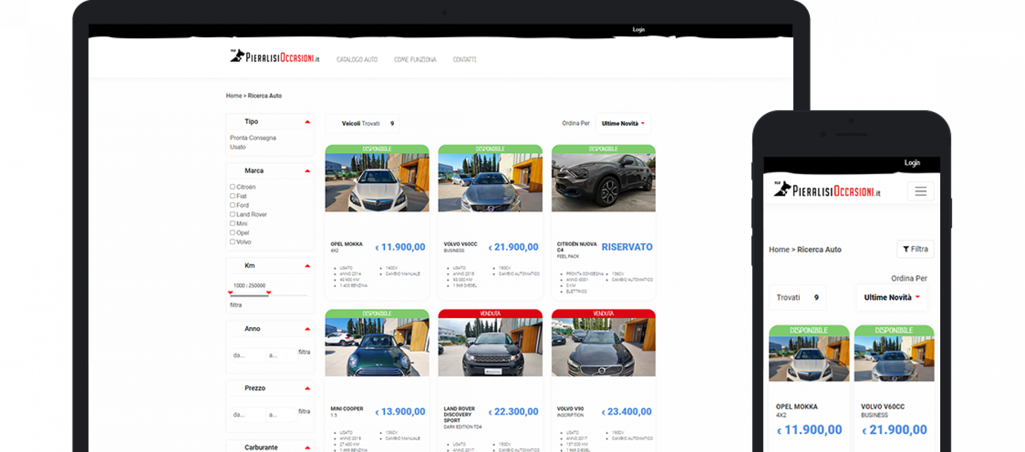
Task: Click Opel Mokka title on phone mockup
Action: point(797,407)
